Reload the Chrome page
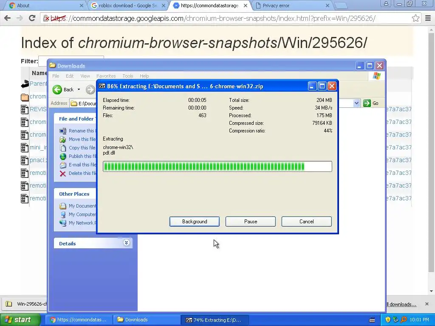435x326 pixels. click(x=32, y=18)
